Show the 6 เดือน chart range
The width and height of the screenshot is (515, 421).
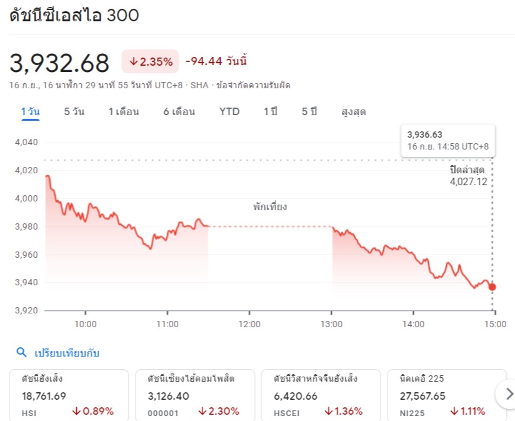179,112
